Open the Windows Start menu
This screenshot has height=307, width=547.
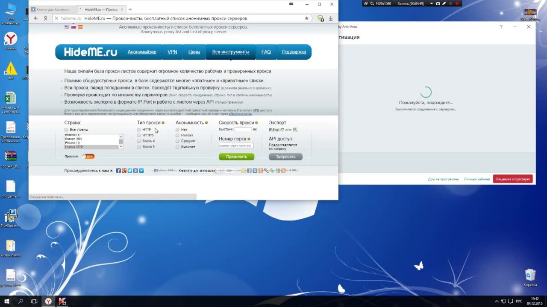click(7, 301)
